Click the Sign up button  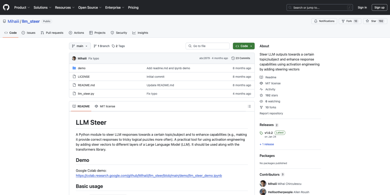pyautogui.click(x=379, y=7)
